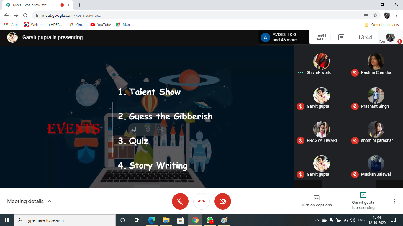Pin the presentation using the pin icon

[x=134, y=129]
